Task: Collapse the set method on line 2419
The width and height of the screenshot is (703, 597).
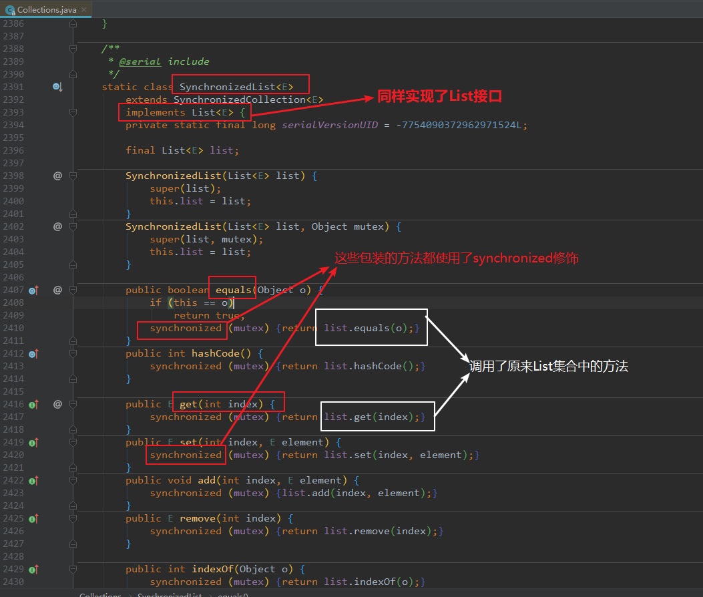Action: coord(73,443)
